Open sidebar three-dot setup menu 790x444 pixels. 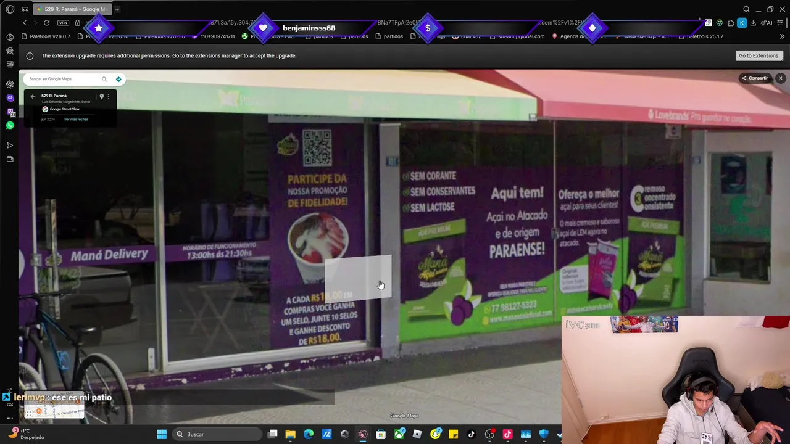point(10,418)
